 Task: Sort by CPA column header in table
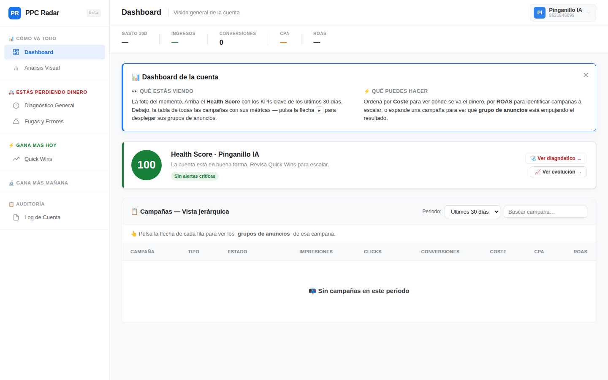(x=539, y=252)
